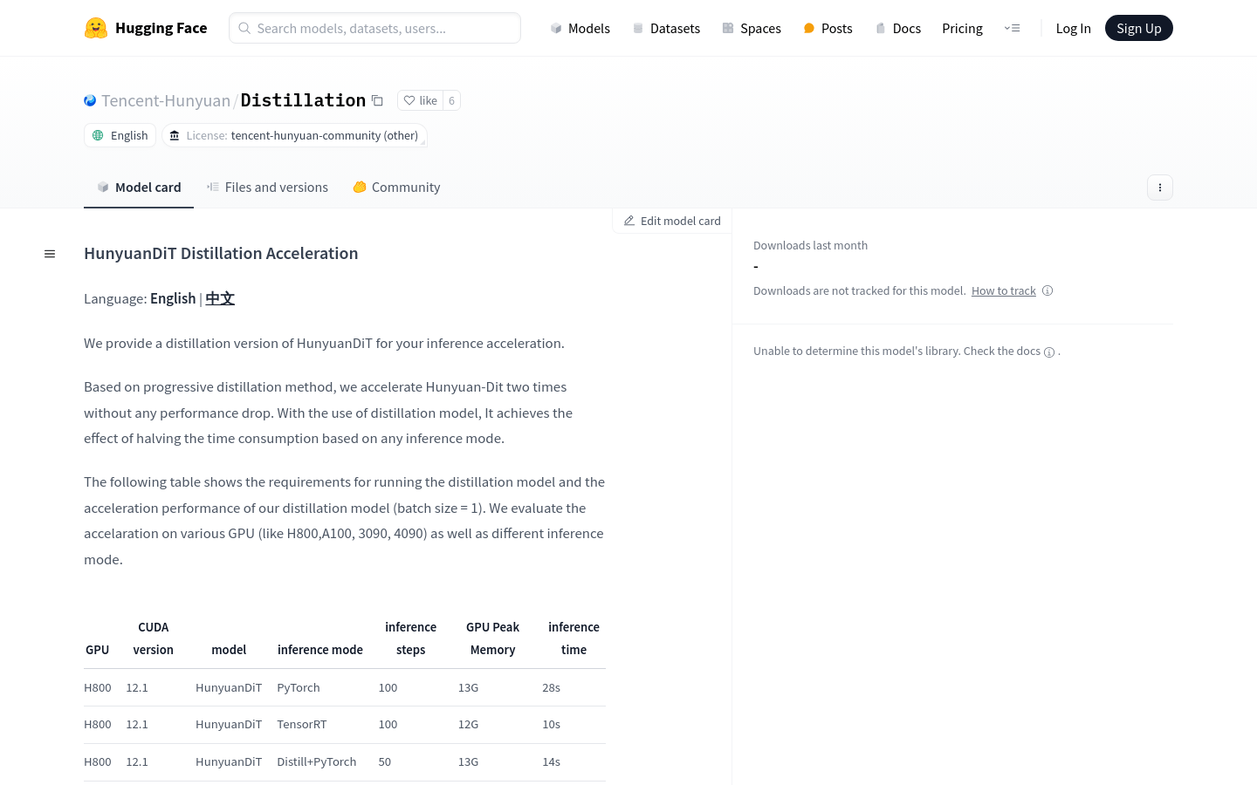Click the 'TensorRT' inference mode cell

[x=302, y=724]
